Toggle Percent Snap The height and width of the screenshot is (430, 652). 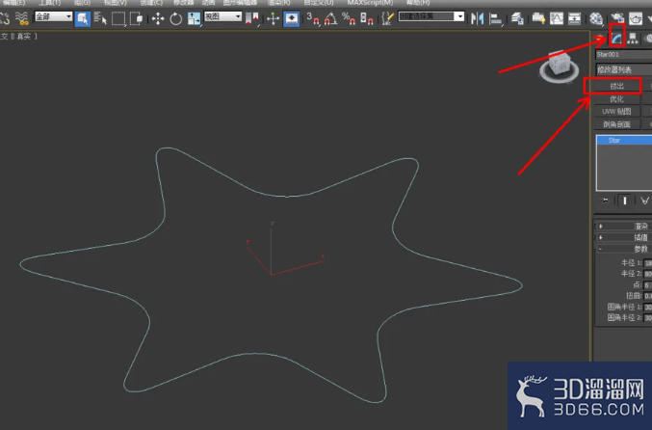[x=349, y=18]
